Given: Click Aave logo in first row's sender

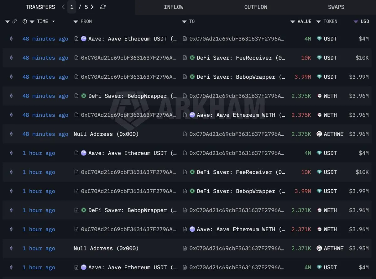Looking at the screenshot, I should coord(84,39).
